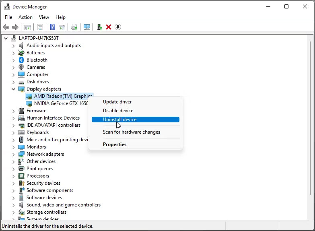Click the Update driver software toolbar icon
This screenshot has height=231, width=315.
(74, 27)
